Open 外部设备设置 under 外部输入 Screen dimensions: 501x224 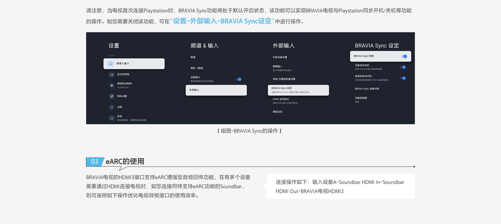coord(280,57)
